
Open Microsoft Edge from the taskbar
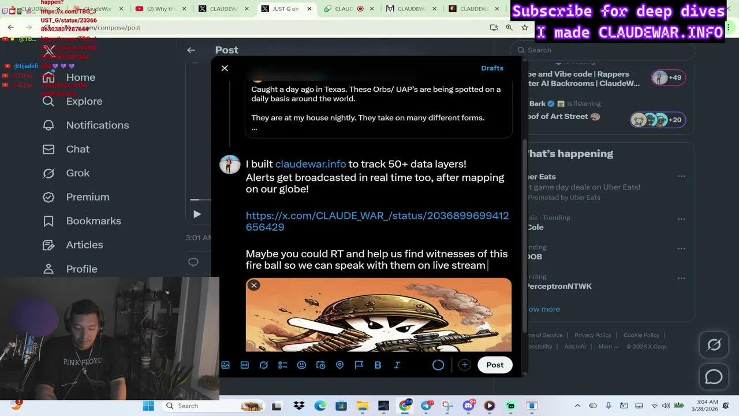(x=320, y=406)
